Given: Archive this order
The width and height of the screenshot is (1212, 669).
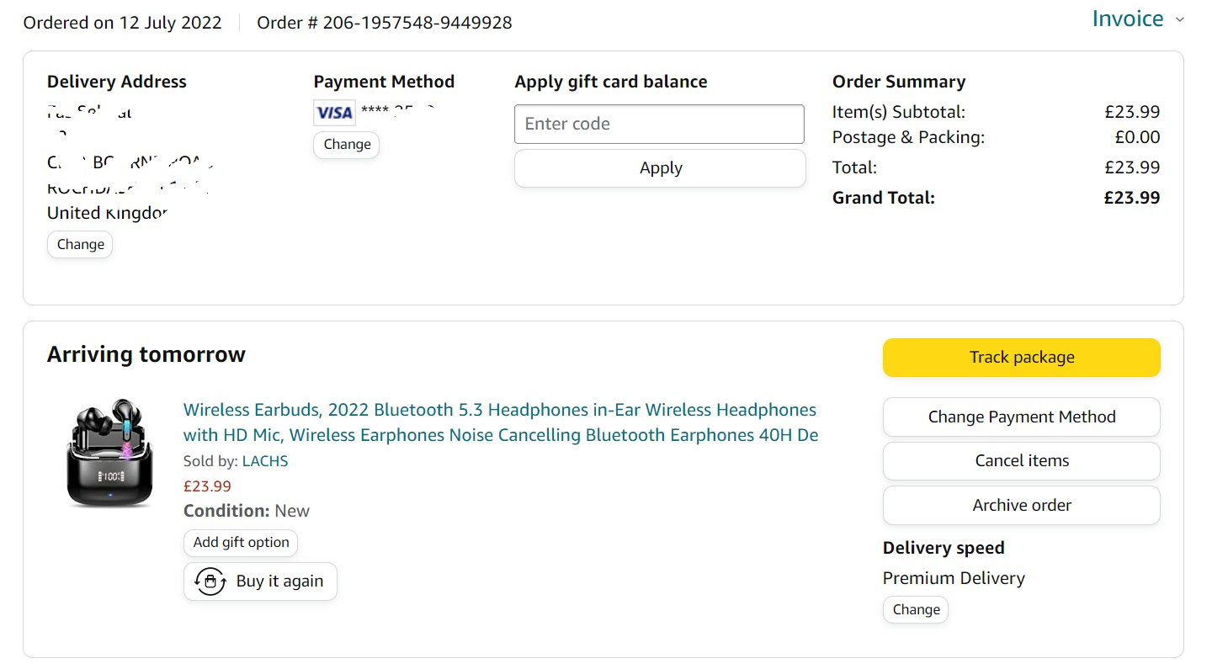Looking at the screenshot, I should (x=1021, y=506).
